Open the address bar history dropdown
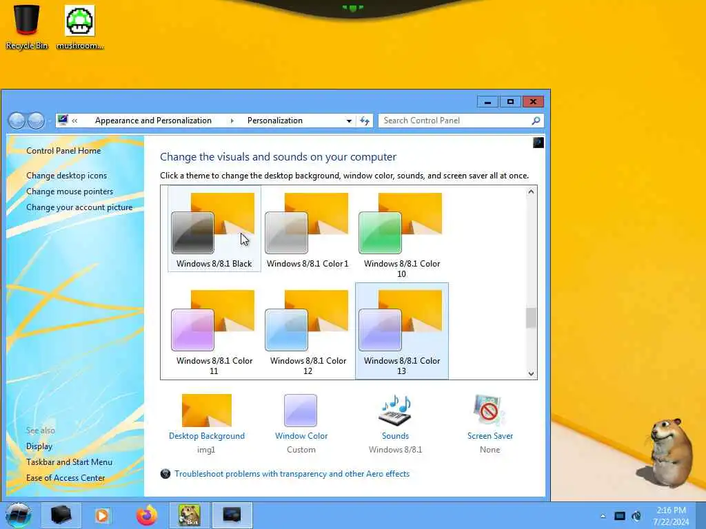Viewport: 706px width, 529px height. click(x=349, y=121)
